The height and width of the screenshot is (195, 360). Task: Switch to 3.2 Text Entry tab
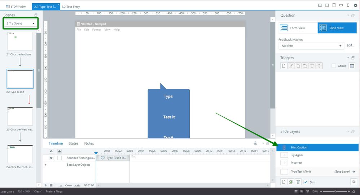click(71, 6)
